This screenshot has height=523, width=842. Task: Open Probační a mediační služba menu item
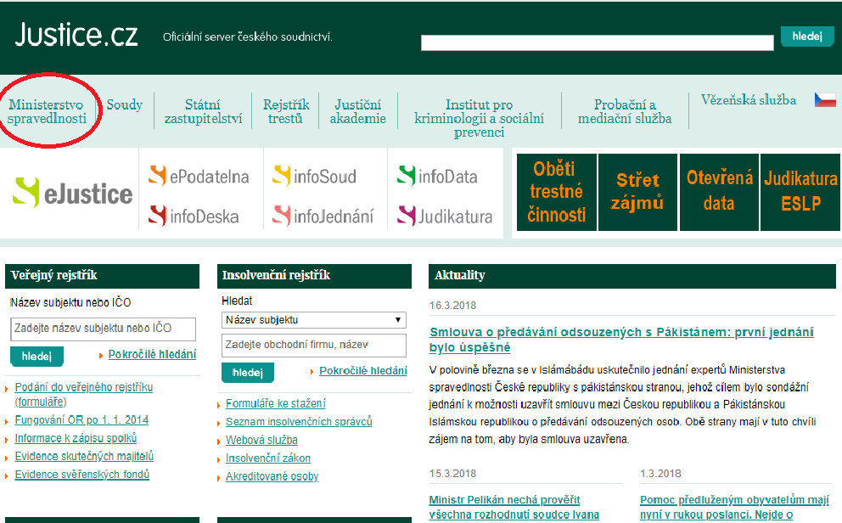[x=625, y=111]
